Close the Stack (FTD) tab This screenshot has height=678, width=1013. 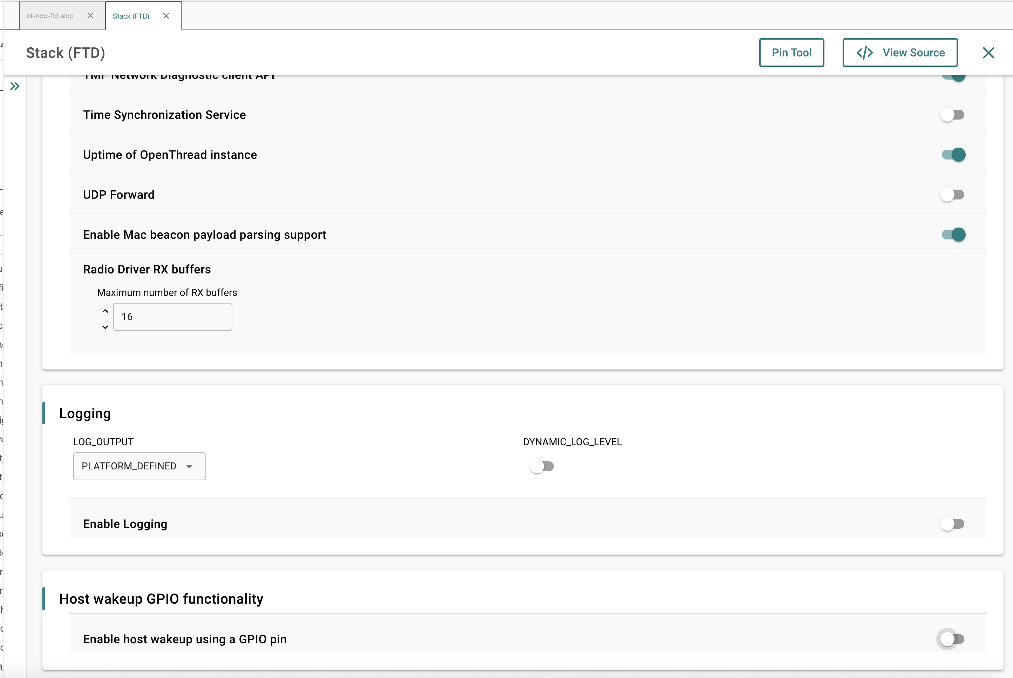[x=166, y=15]
